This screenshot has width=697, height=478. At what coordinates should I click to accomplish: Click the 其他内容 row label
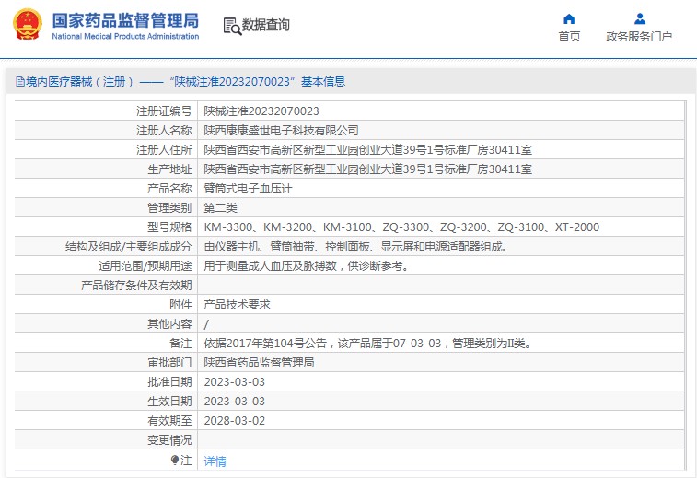point(169,323)
